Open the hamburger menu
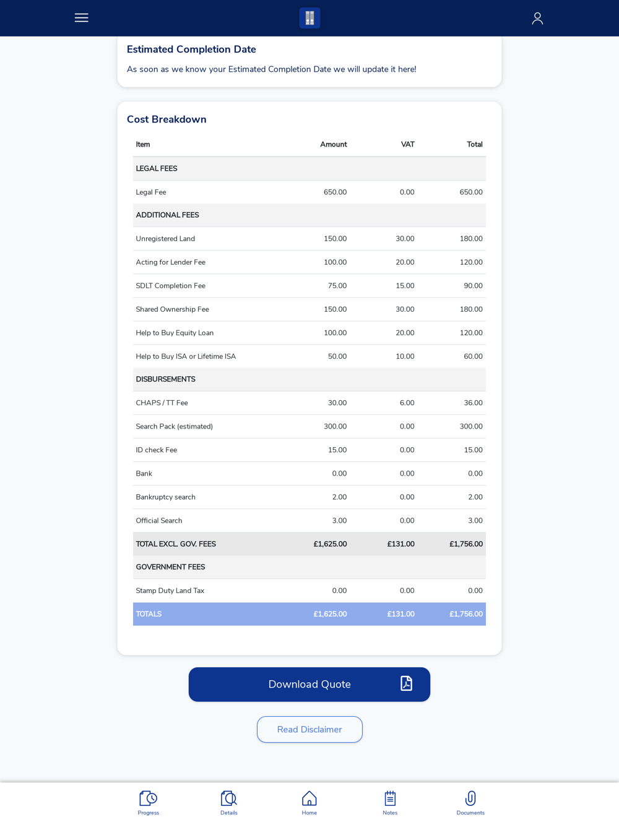The width and height of the screenshot is (619, 825). point(81,18)
